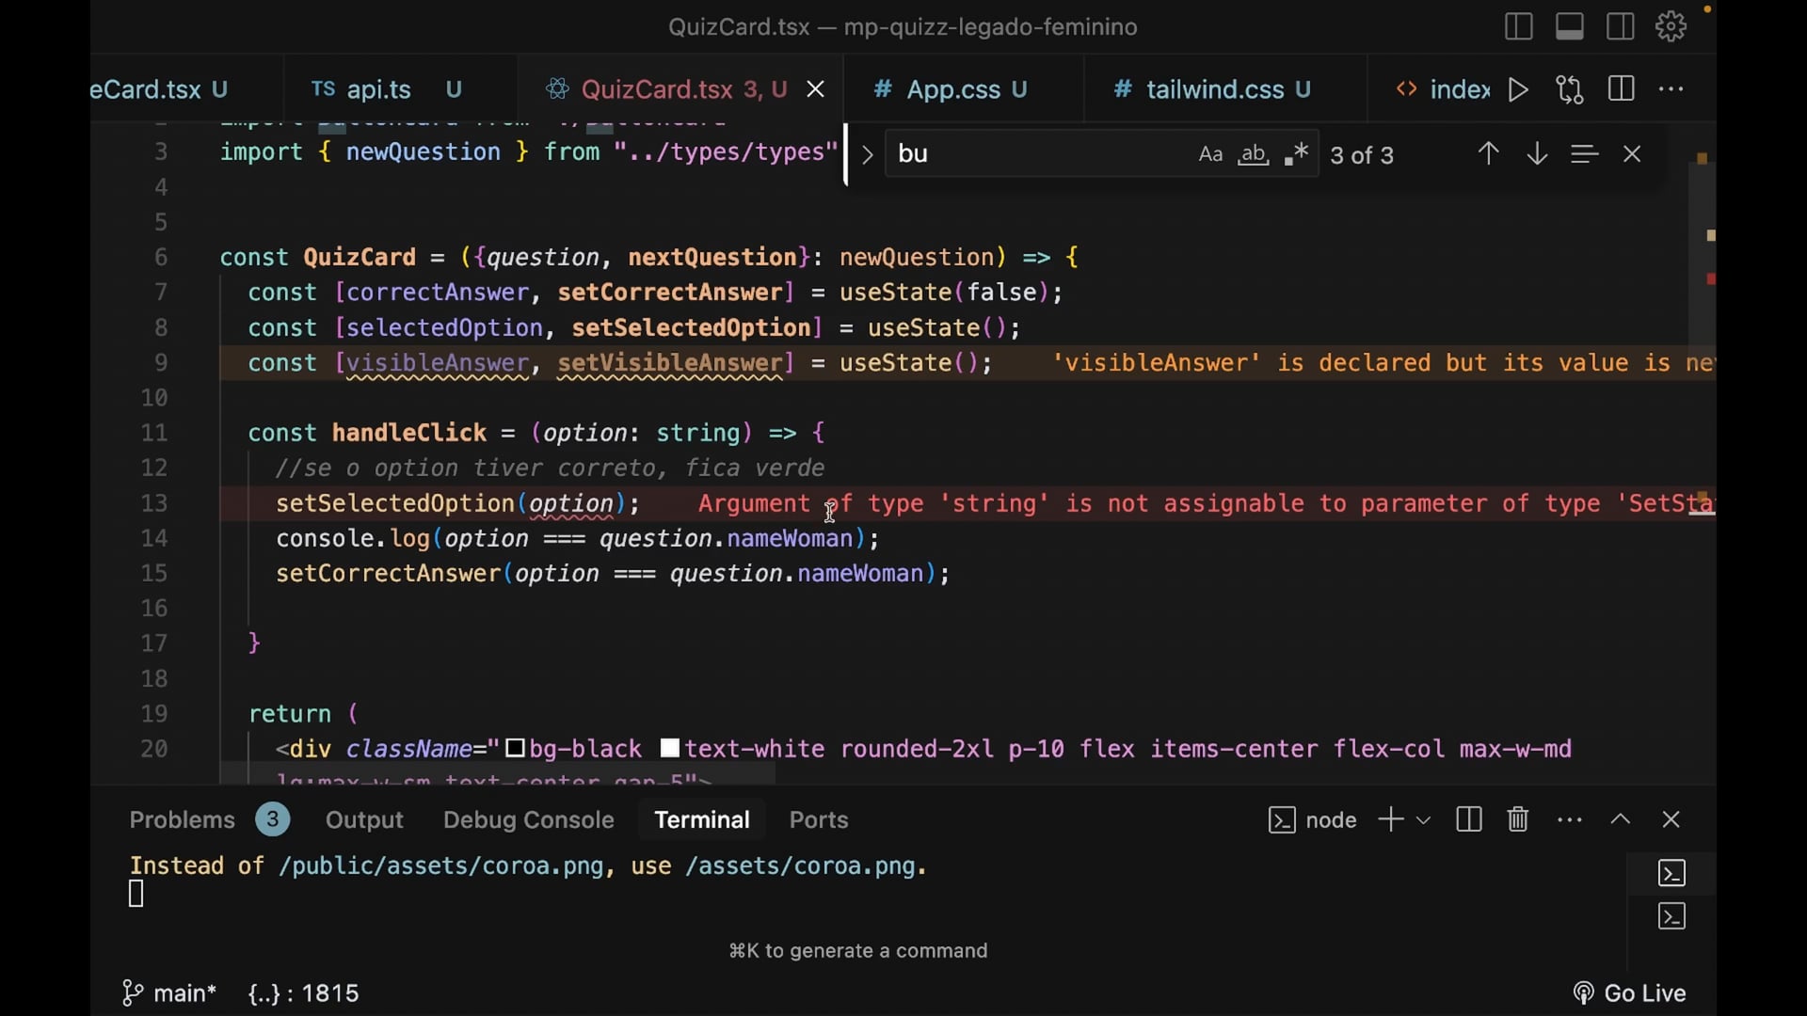Switch to the App.css tab
The height and width of the screenshot is (1016, 1807).
[952, 89]
